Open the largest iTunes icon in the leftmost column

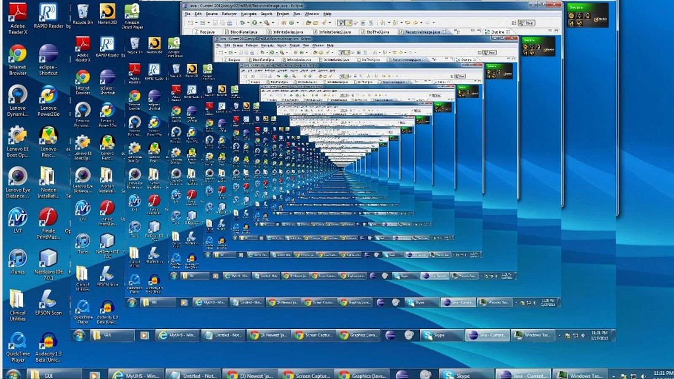tap(18, 259)
